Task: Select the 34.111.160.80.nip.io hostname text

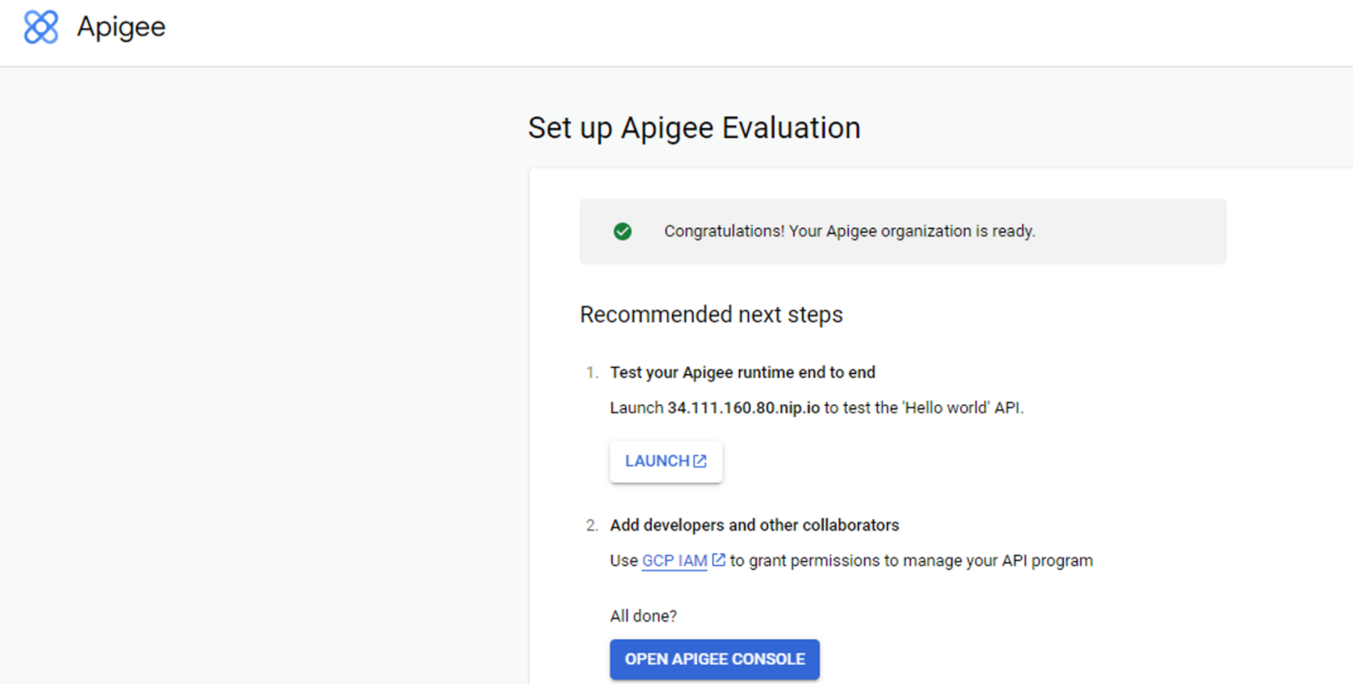Action: pos(743,408)
